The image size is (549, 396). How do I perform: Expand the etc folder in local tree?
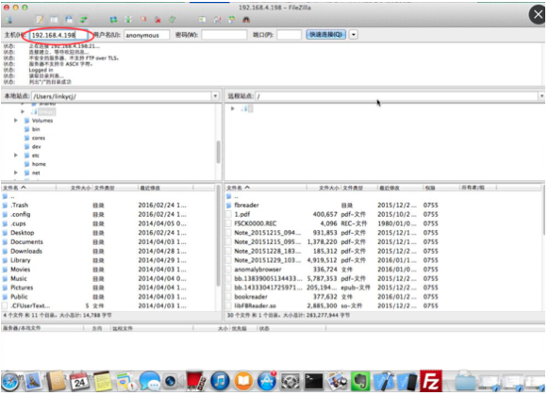coord(16,156)
